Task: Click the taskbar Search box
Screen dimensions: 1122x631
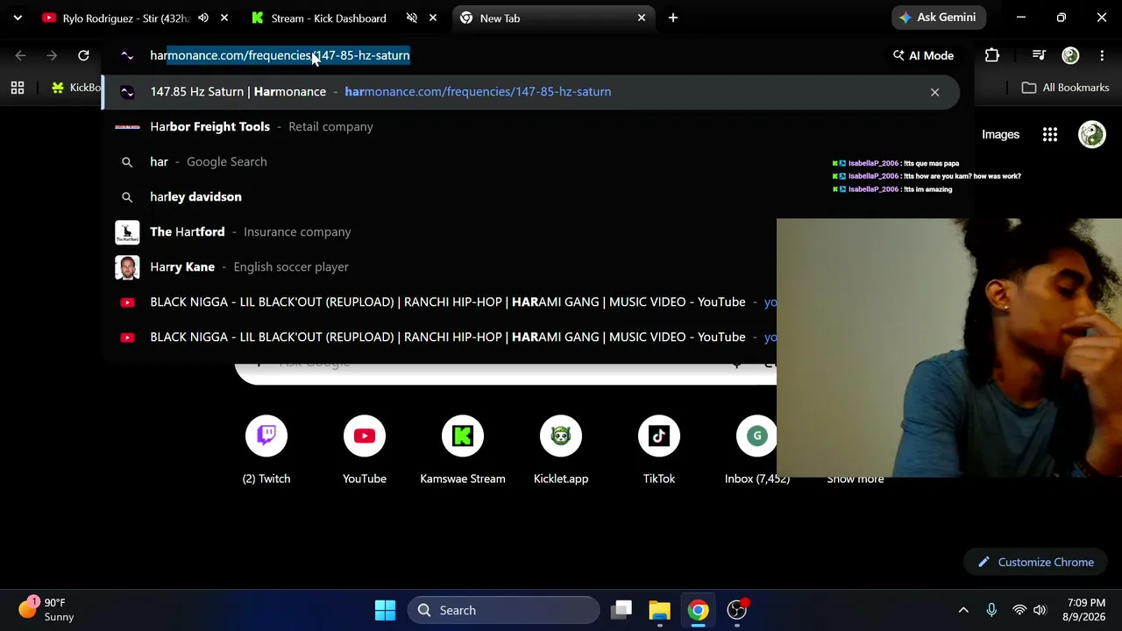Action: pyautogui.click(x=503, y=610)
